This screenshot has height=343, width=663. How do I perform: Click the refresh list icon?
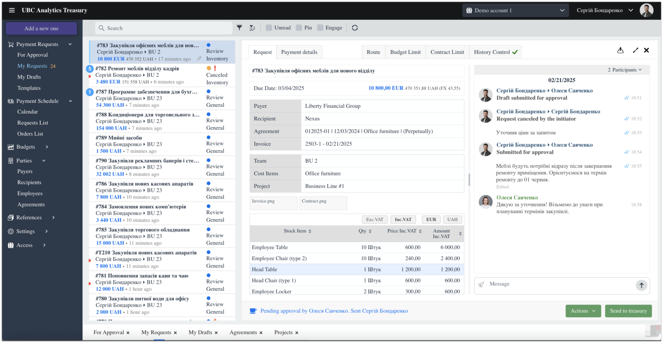[355, 28]
